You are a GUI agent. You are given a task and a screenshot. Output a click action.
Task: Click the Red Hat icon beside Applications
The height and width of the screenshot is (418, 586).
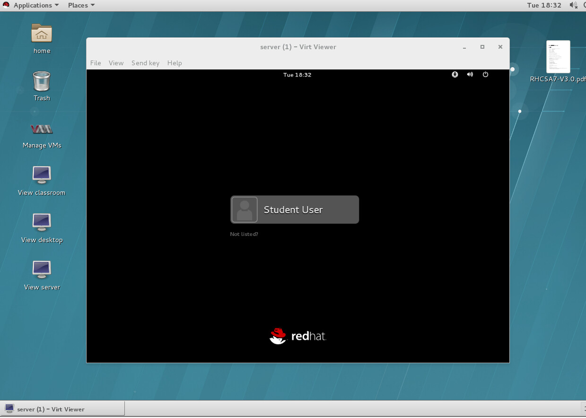[6, 5]
